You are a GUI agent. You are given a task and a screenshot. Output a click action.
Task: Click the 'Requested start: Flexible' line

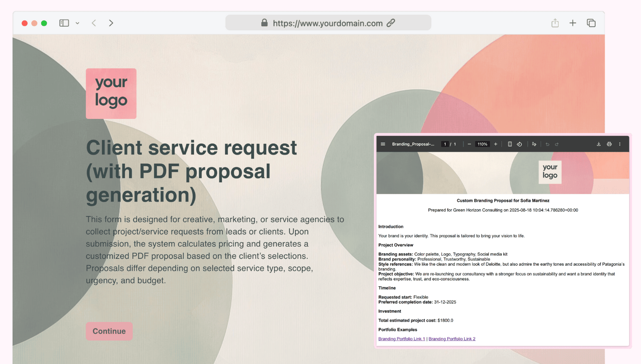pos(403,297)
